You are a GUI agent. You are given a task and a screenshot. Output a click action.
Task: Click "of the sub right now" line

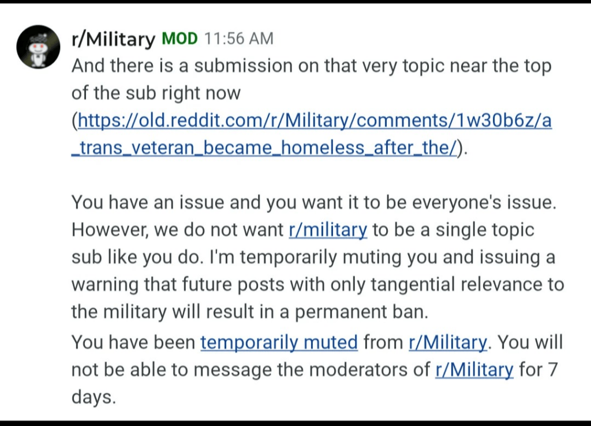coord(156,93)
